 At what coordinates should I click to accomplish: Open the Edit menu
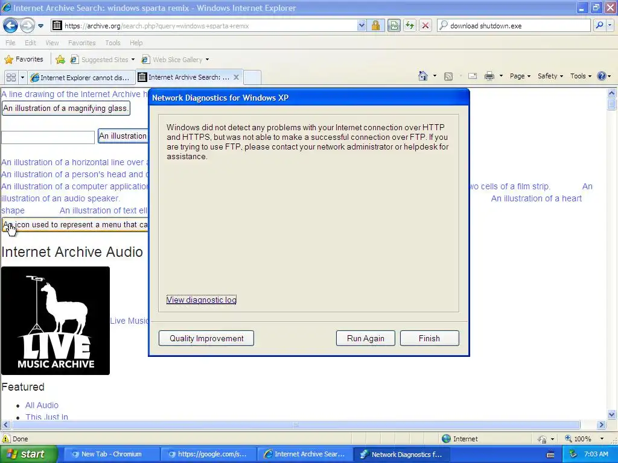coord(30,43)
